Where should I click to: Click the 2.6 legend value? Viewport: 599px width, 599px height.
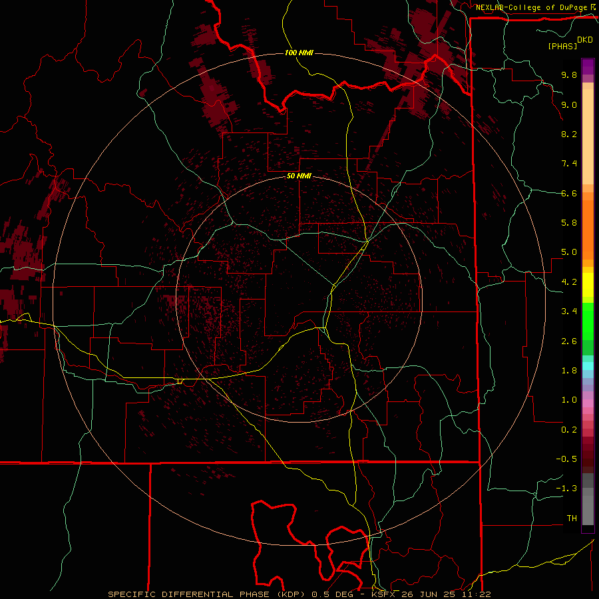(x=569, y=341)
